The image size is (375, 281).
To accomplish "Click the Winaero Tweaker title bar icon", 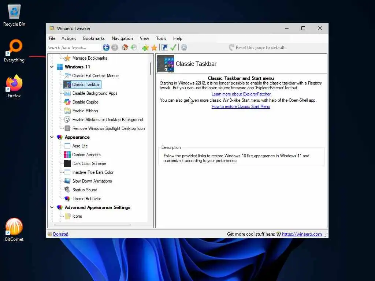I will (x=52, y=29).
